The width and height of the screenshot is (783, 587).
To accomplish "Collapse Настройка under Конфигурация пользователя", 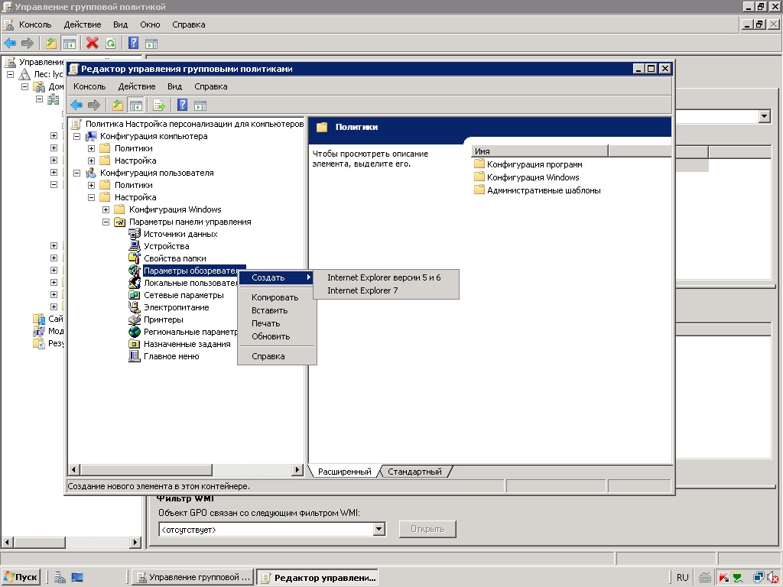I will click(x=92, y=197).
